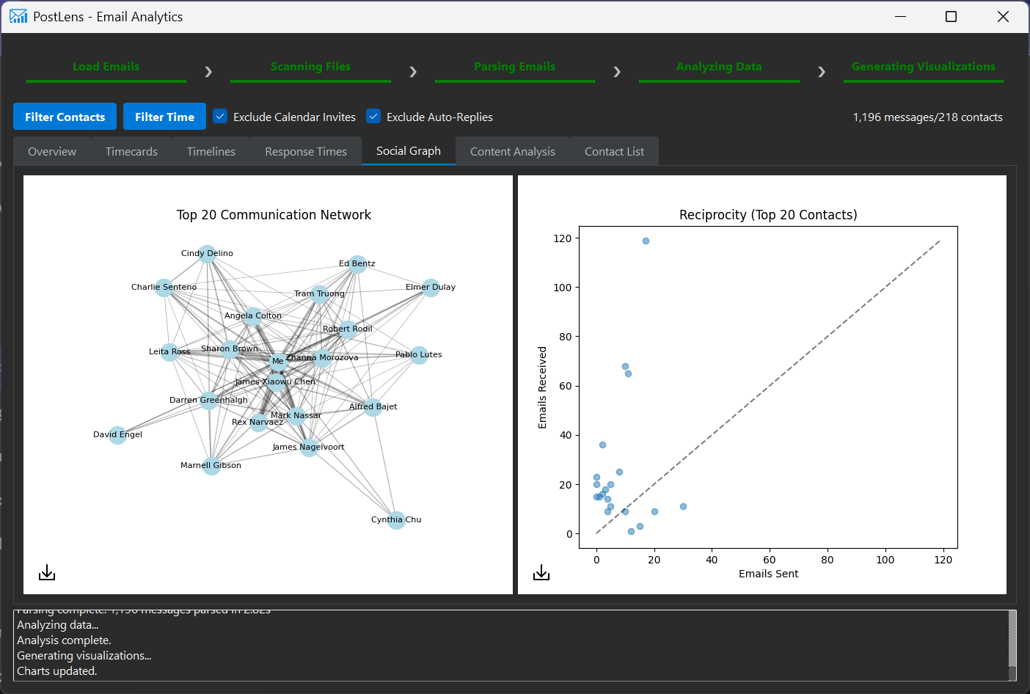
Task: Click the outlier point at top of Reciprocity plot
Action: 645,240
